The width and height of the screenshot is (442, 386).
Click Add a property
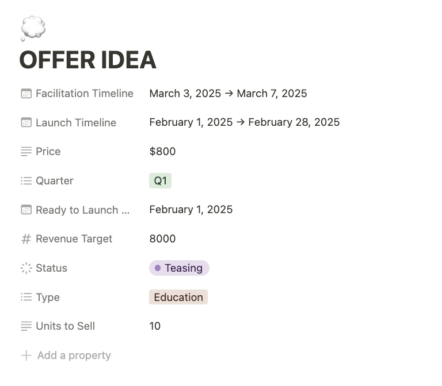[x=66, y=356]
